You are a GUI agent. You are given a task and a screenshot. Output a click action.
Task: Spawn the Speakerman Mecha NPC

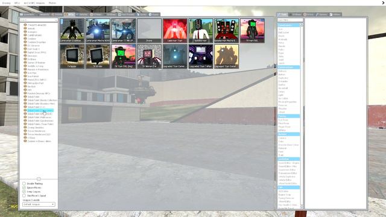226,31
